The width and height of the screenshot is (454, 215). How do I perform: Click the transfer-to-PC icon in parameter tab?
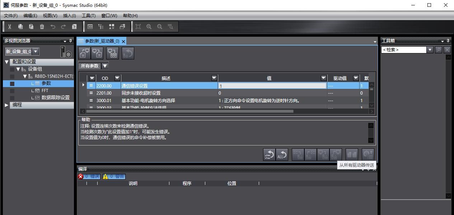85,53
